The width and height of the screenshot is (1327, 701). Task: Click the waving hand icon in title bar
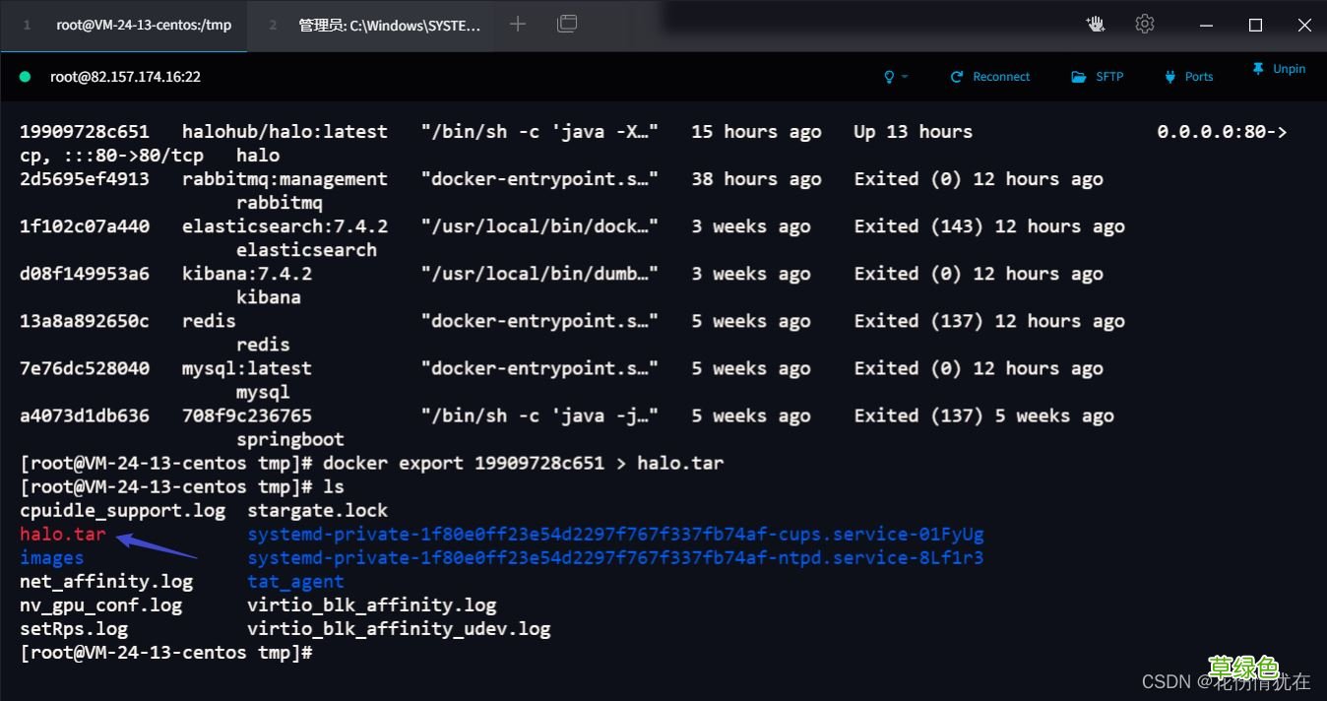click(x=1096, y=25)
